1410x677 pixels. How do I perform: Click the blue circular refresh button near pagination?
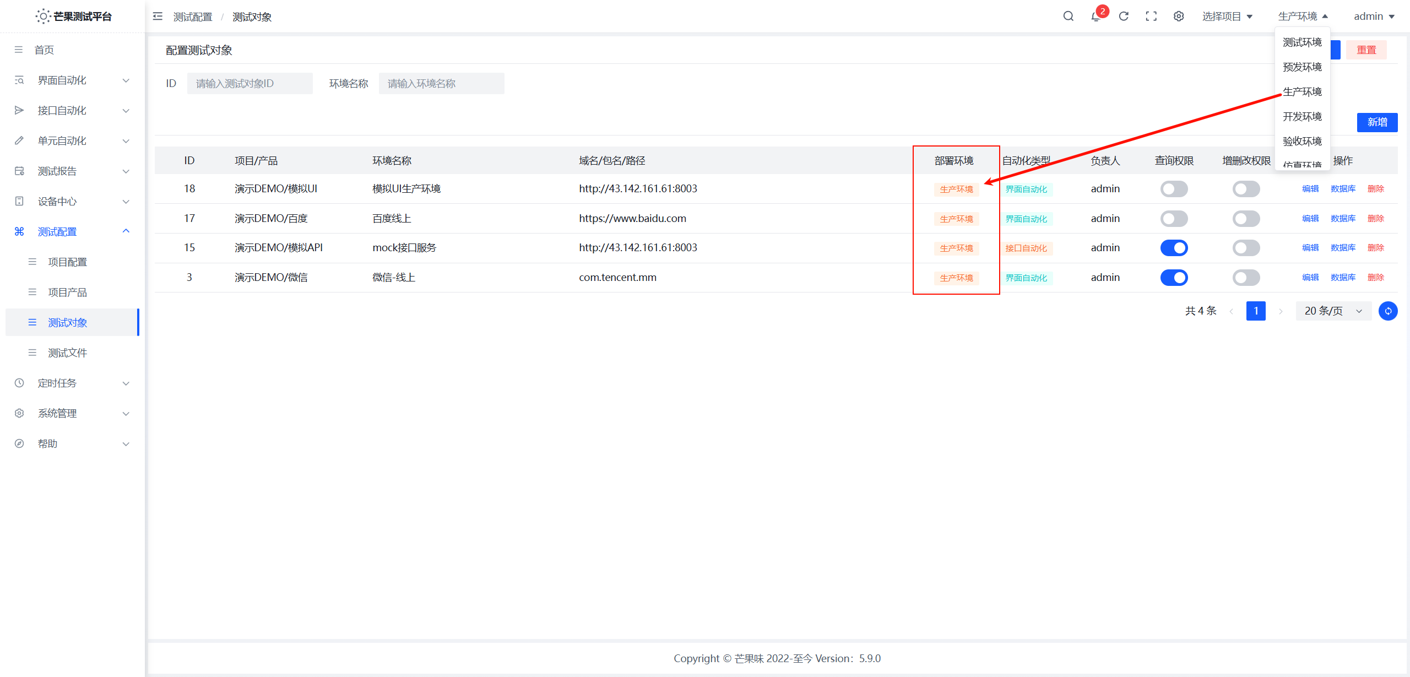point(1387,311)
